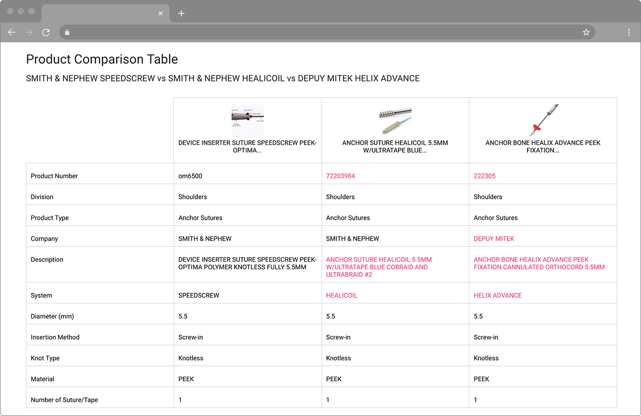Click the Insertion Method row label

(55, 337)
